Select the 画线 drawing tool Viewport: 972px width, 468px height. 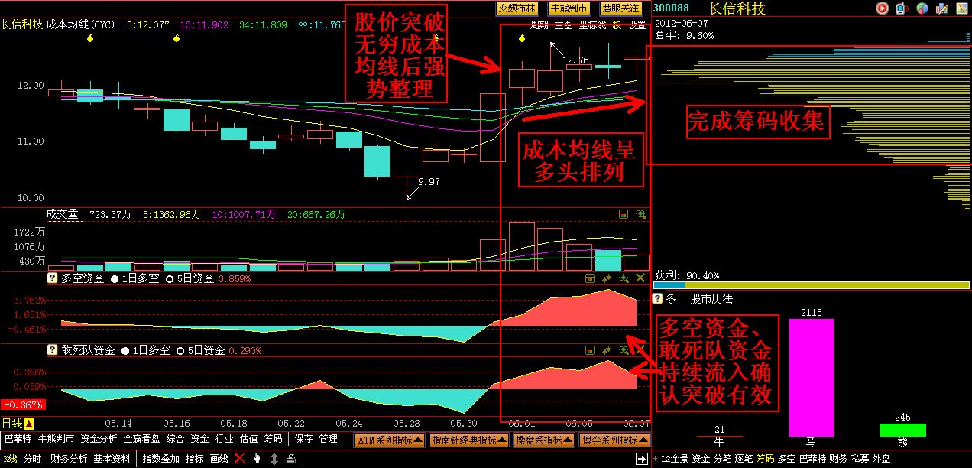click(219, 459)
